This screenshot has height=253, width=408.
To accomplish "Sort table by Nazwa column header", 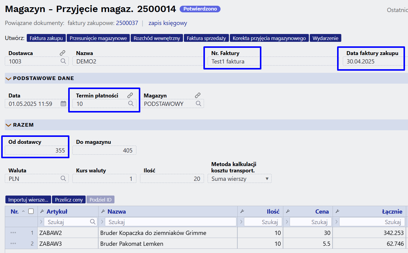I will [117, 211].
